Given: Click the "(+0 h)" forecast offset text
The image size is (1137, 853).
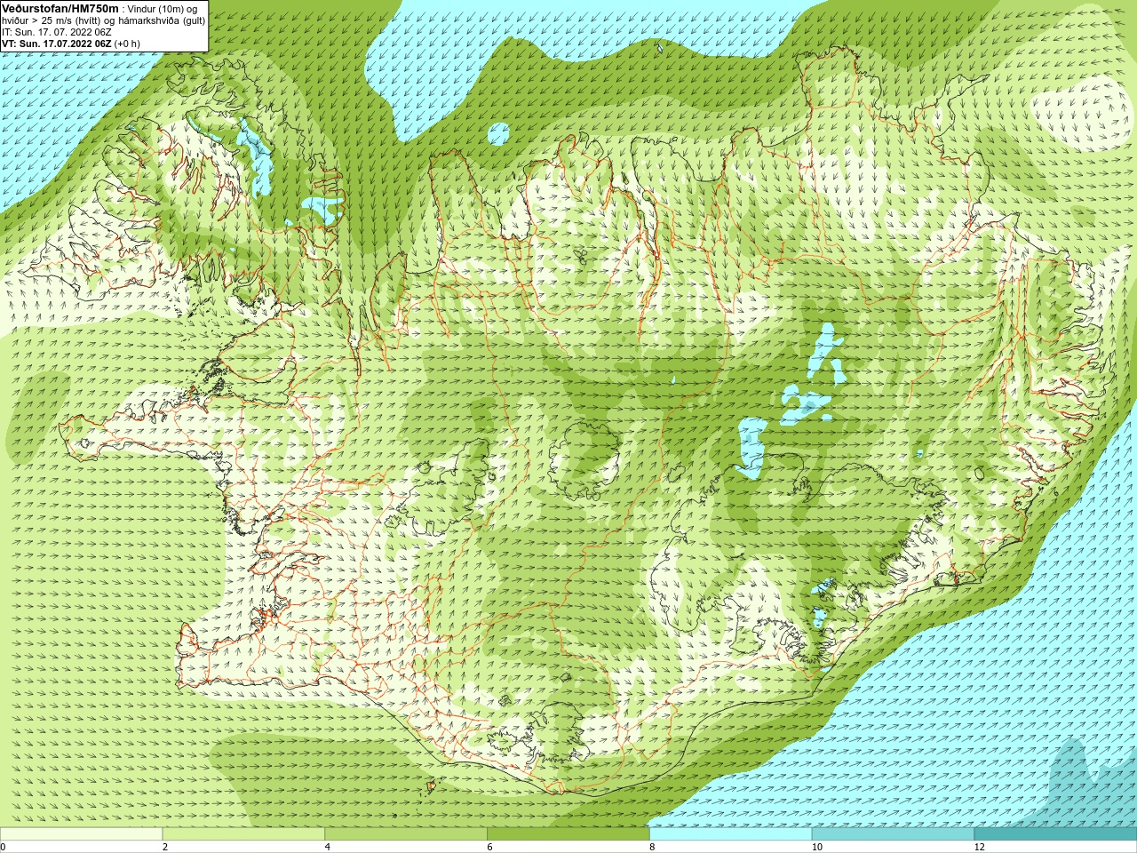Looking at the screenshot, I should 127,44.
